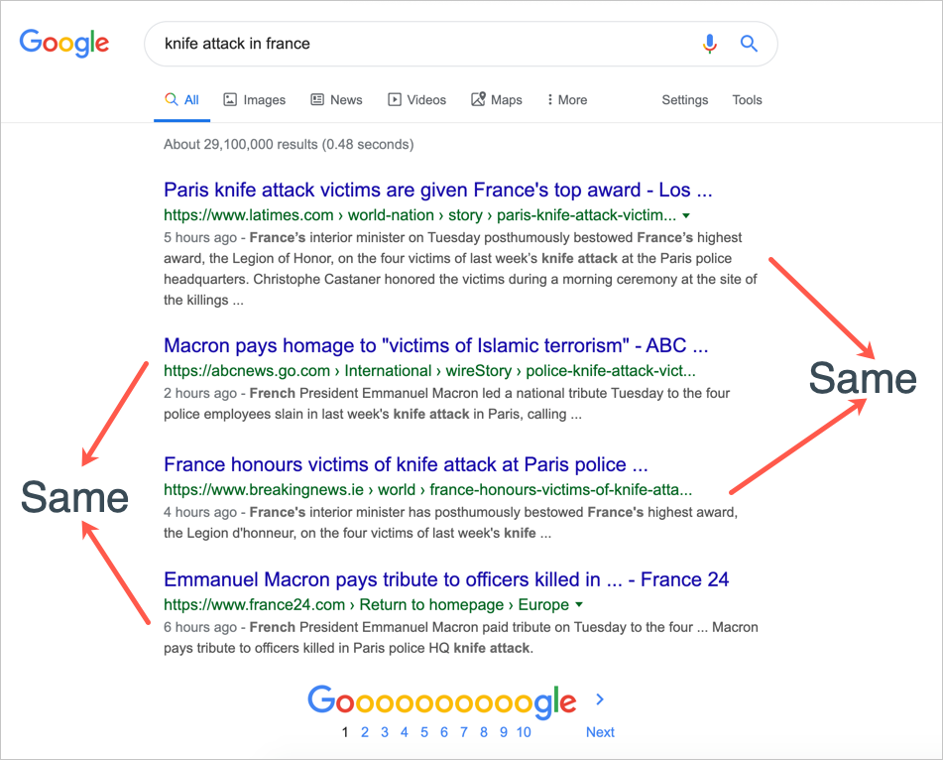Open the Videos results tab
The width and height of the screenshot is (943, 760).
416,100
